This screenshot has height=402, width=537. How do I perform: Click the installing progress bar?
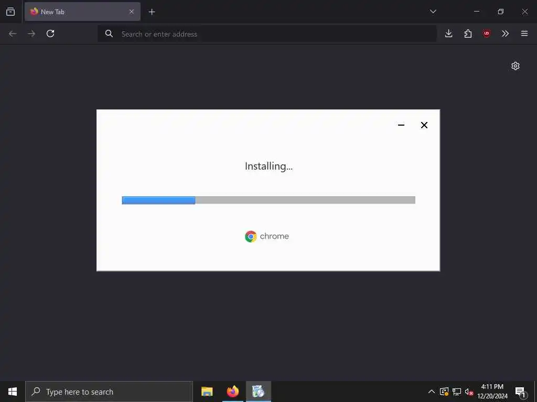pos(268,200)
